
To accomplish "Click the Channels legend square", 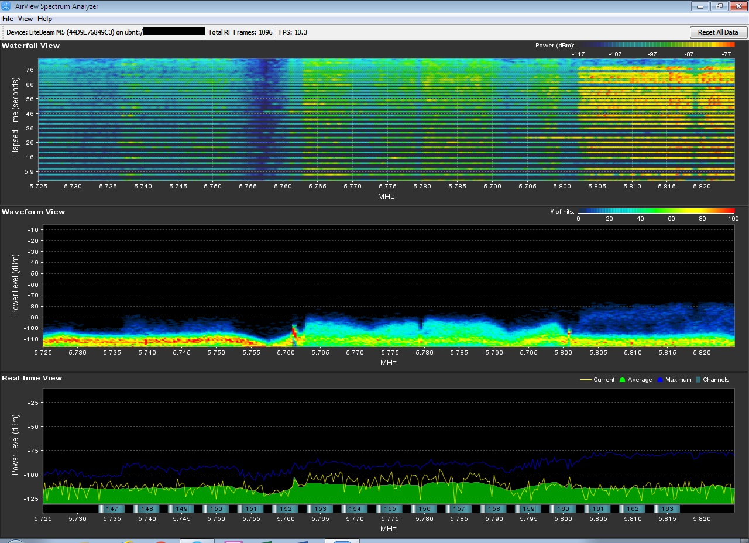I will tap(697, 380).
